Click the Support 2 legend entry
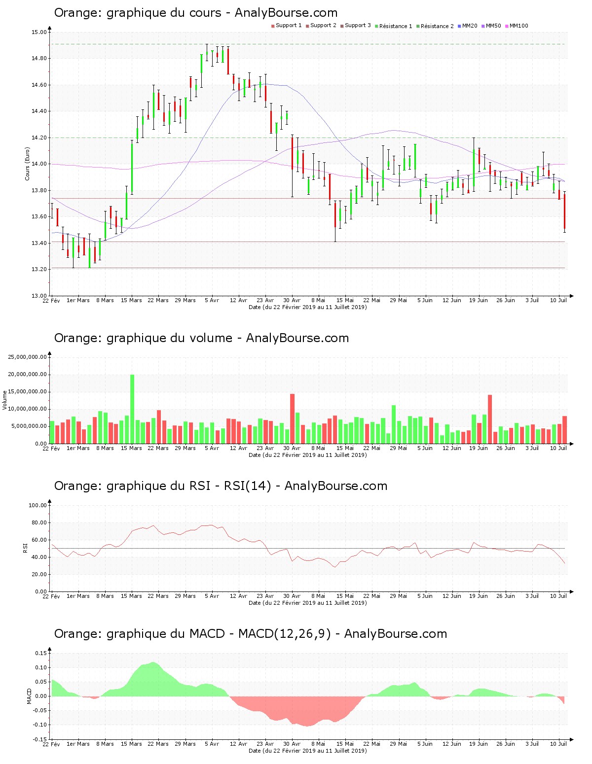The image size is (592, 764). 321,26
